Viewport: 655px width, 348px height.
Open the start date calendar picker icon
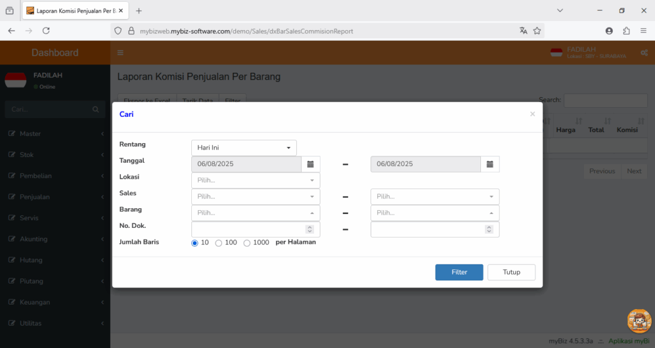point(310,164)
